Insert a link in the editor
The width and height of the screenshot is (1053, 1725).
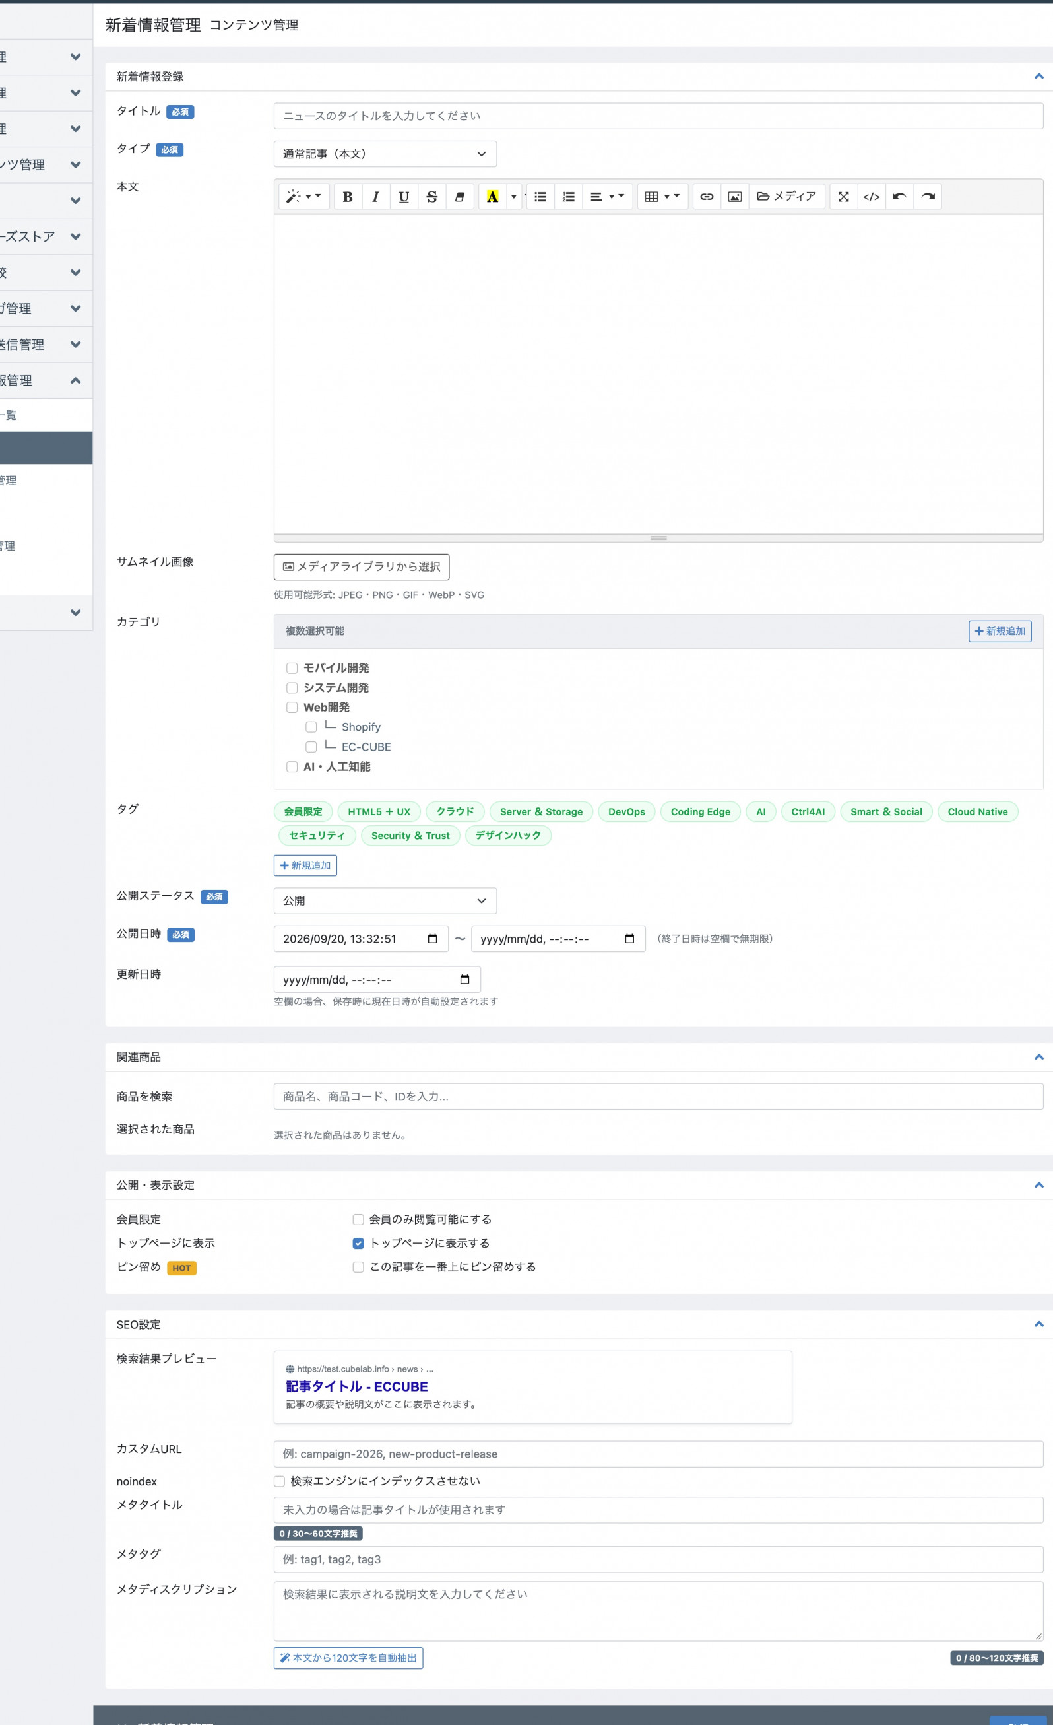(x=707, y=197)
